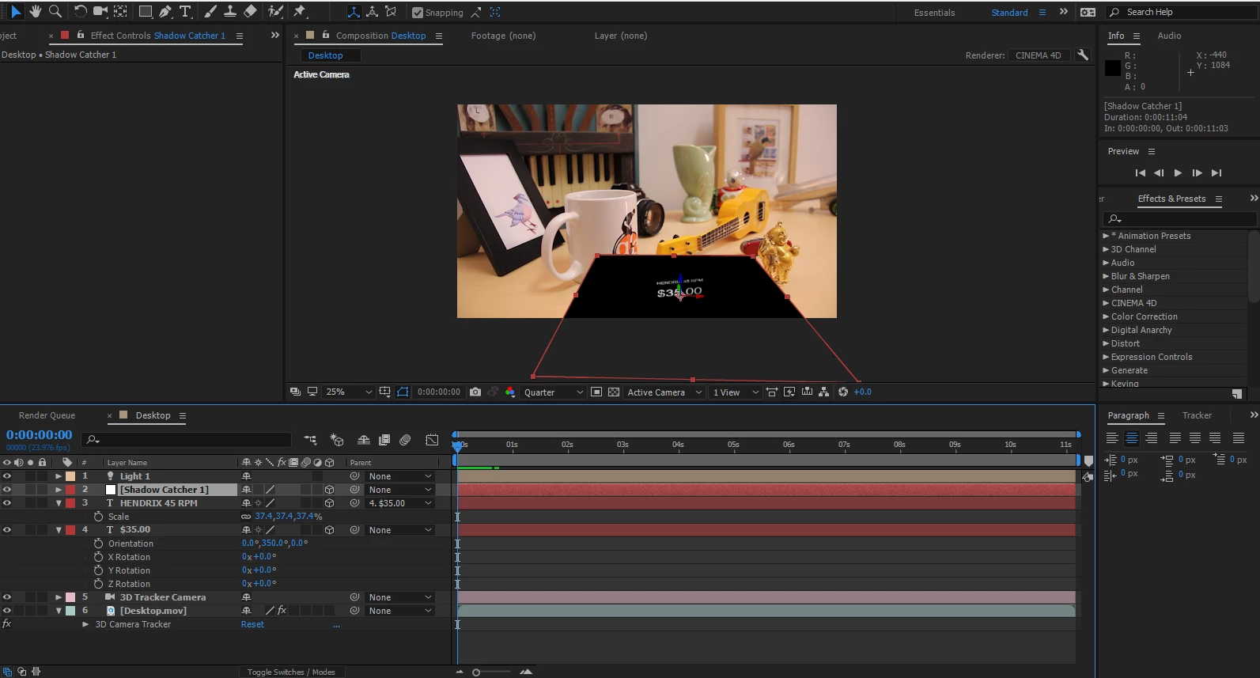Click Toggle Switches / Modes button
The height and width of the screenshot is (678, 1260).
tap(291, 672)
